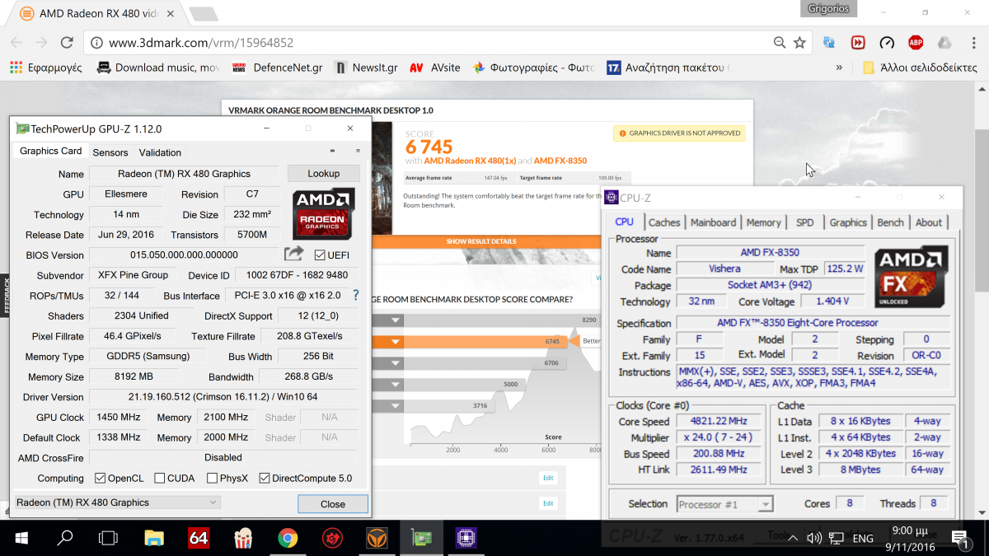Open Popcorn Time from the taskbar
Image resolution: width=989 pixels, height=556 pixels.
click(243, 538)
